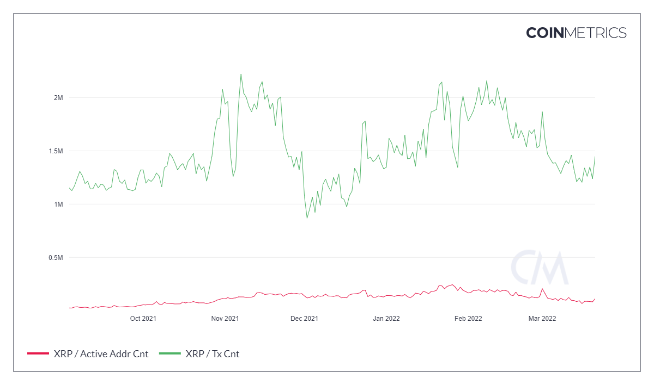Click the Jan 2022 x-axis label
The image size is (654, 385).
pyautogui.click(x=386, y=319)
